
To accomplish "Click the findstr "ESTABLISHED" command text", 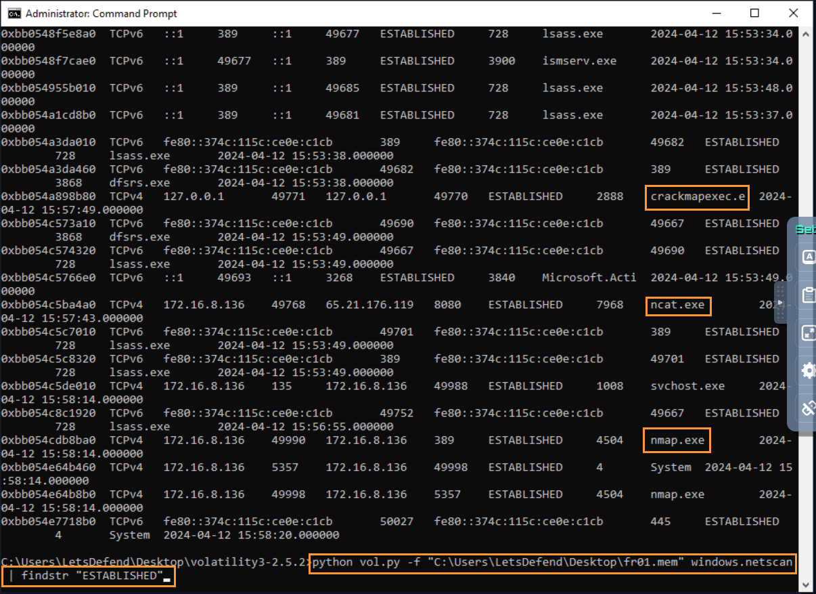I will point(92,576).
